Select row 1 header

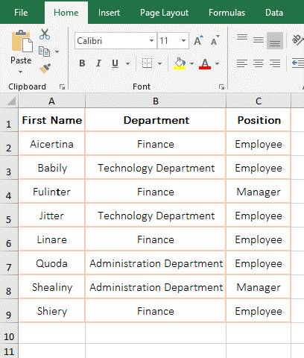9,120
